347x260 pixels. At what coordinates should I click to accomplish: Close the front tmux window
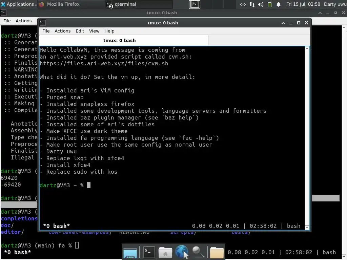click(x=306, y=23)
